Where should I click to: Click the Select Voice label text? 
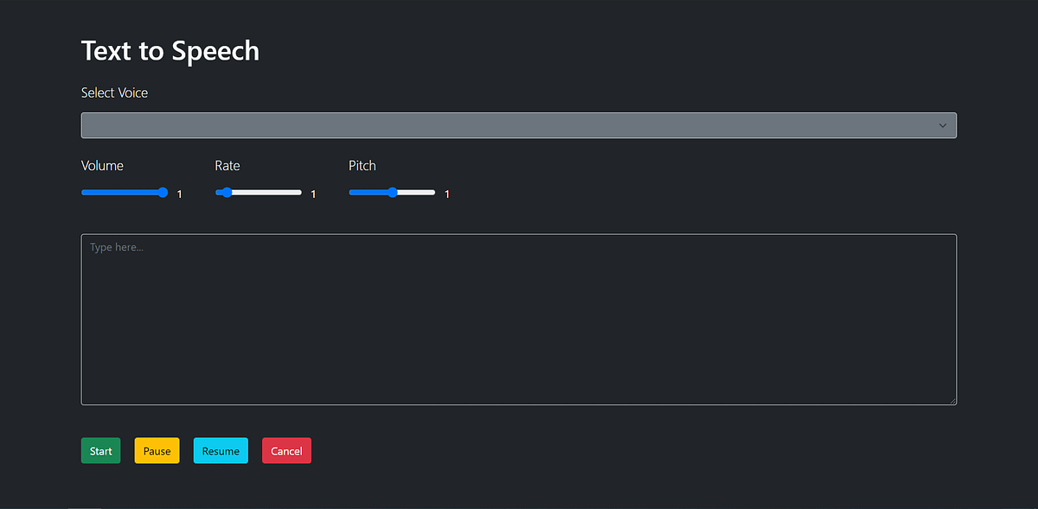(x=114, y=92)
